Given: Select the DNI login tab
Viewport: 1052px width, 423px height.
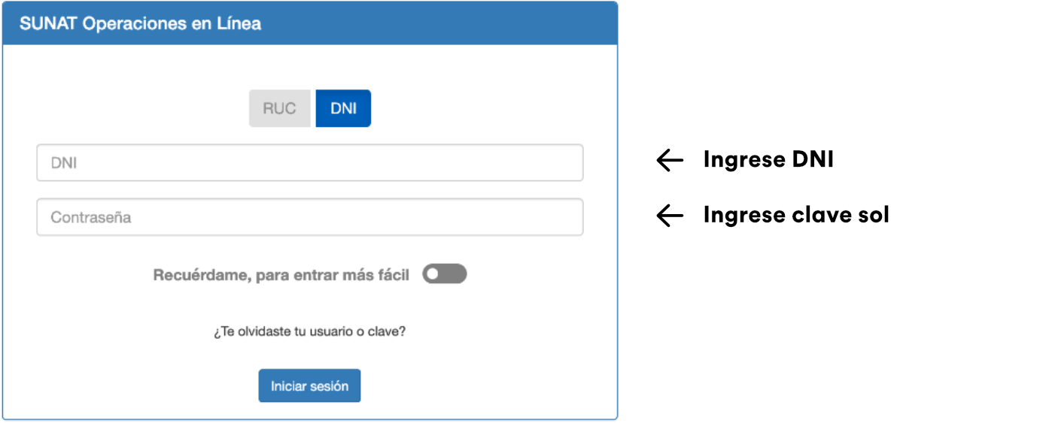Looking at the screenshot, I should click(x=343, y=109).
